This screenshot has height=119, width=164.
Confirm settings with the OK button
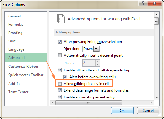pyautogui.click(x=122, y=110)
